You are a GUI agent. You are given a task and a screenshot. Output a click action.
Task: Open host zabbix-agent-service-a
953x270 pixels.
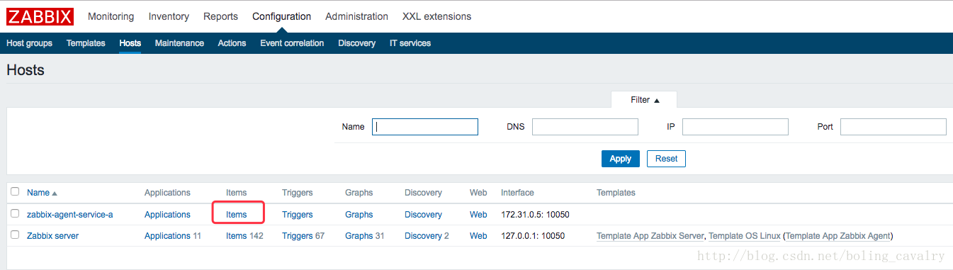coord(70,215)
